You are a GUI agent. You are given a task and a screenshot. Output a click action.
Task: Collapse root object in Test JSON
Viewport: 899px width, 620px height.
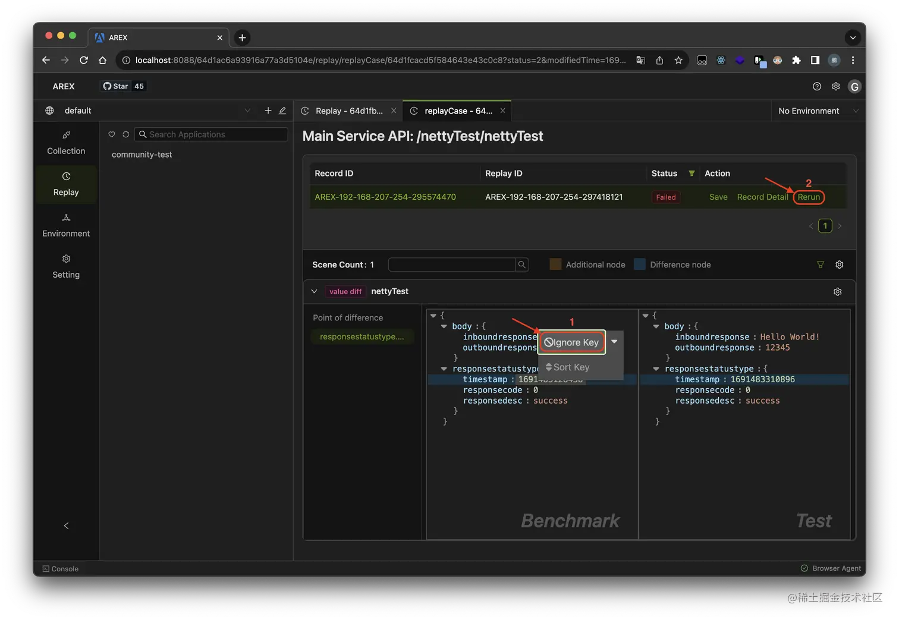pos(646,316)
